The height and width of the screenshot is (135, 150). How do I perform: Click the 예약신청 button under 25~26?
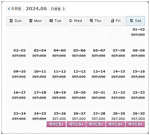[56, 124]
